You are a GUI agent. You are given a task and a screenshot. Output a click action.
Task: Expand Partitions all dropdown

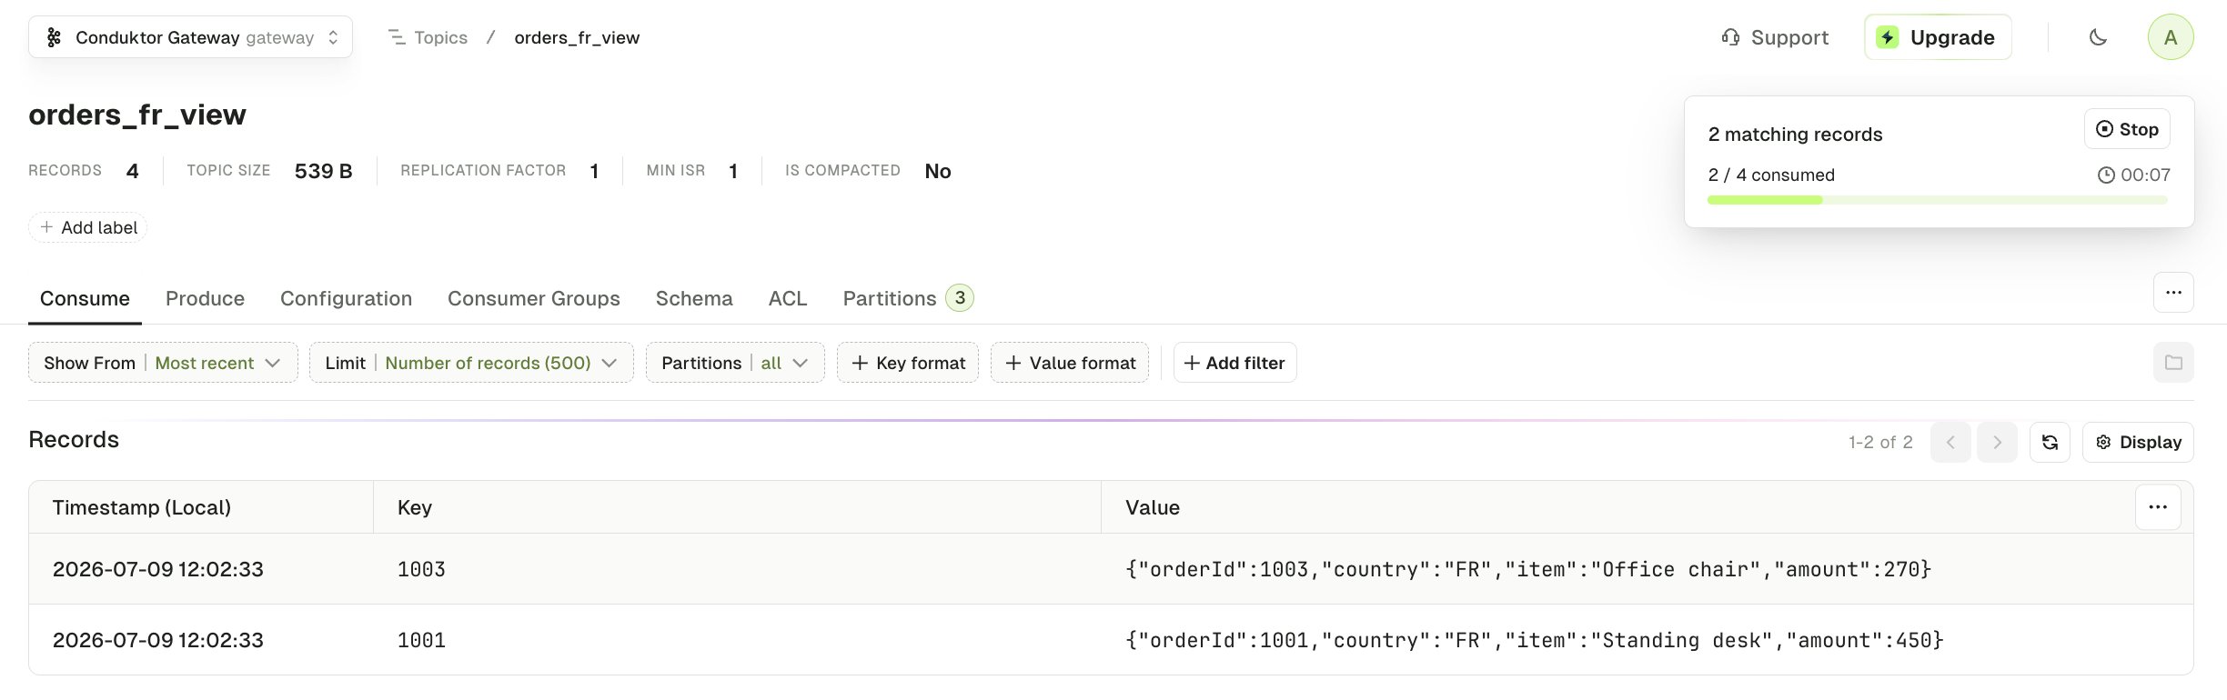[x=735, y=363]
